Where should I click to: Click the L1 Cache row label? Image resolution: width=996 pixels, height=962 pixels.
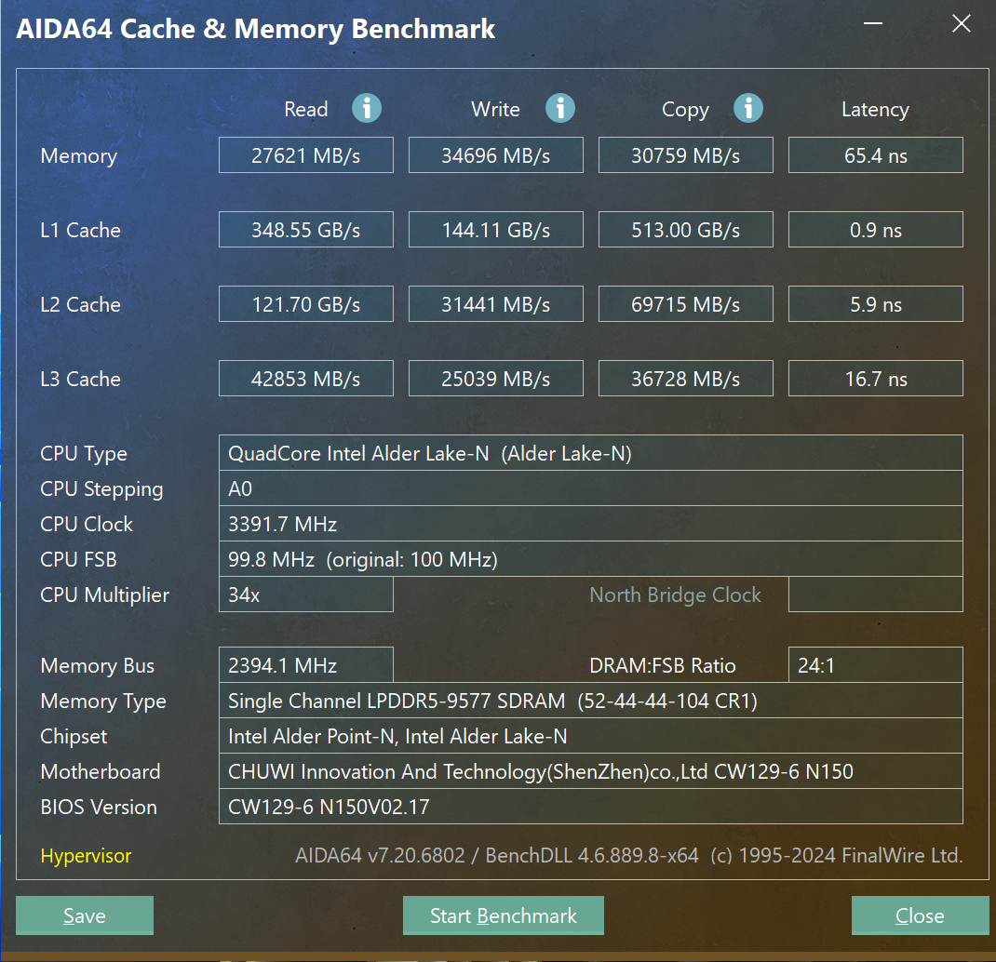point(80,230)
